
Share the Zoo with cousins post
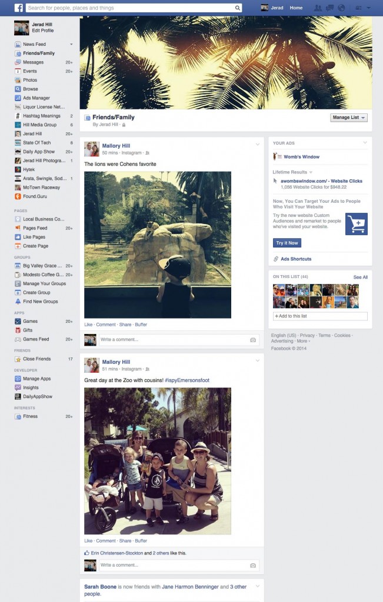coord(125,541)
